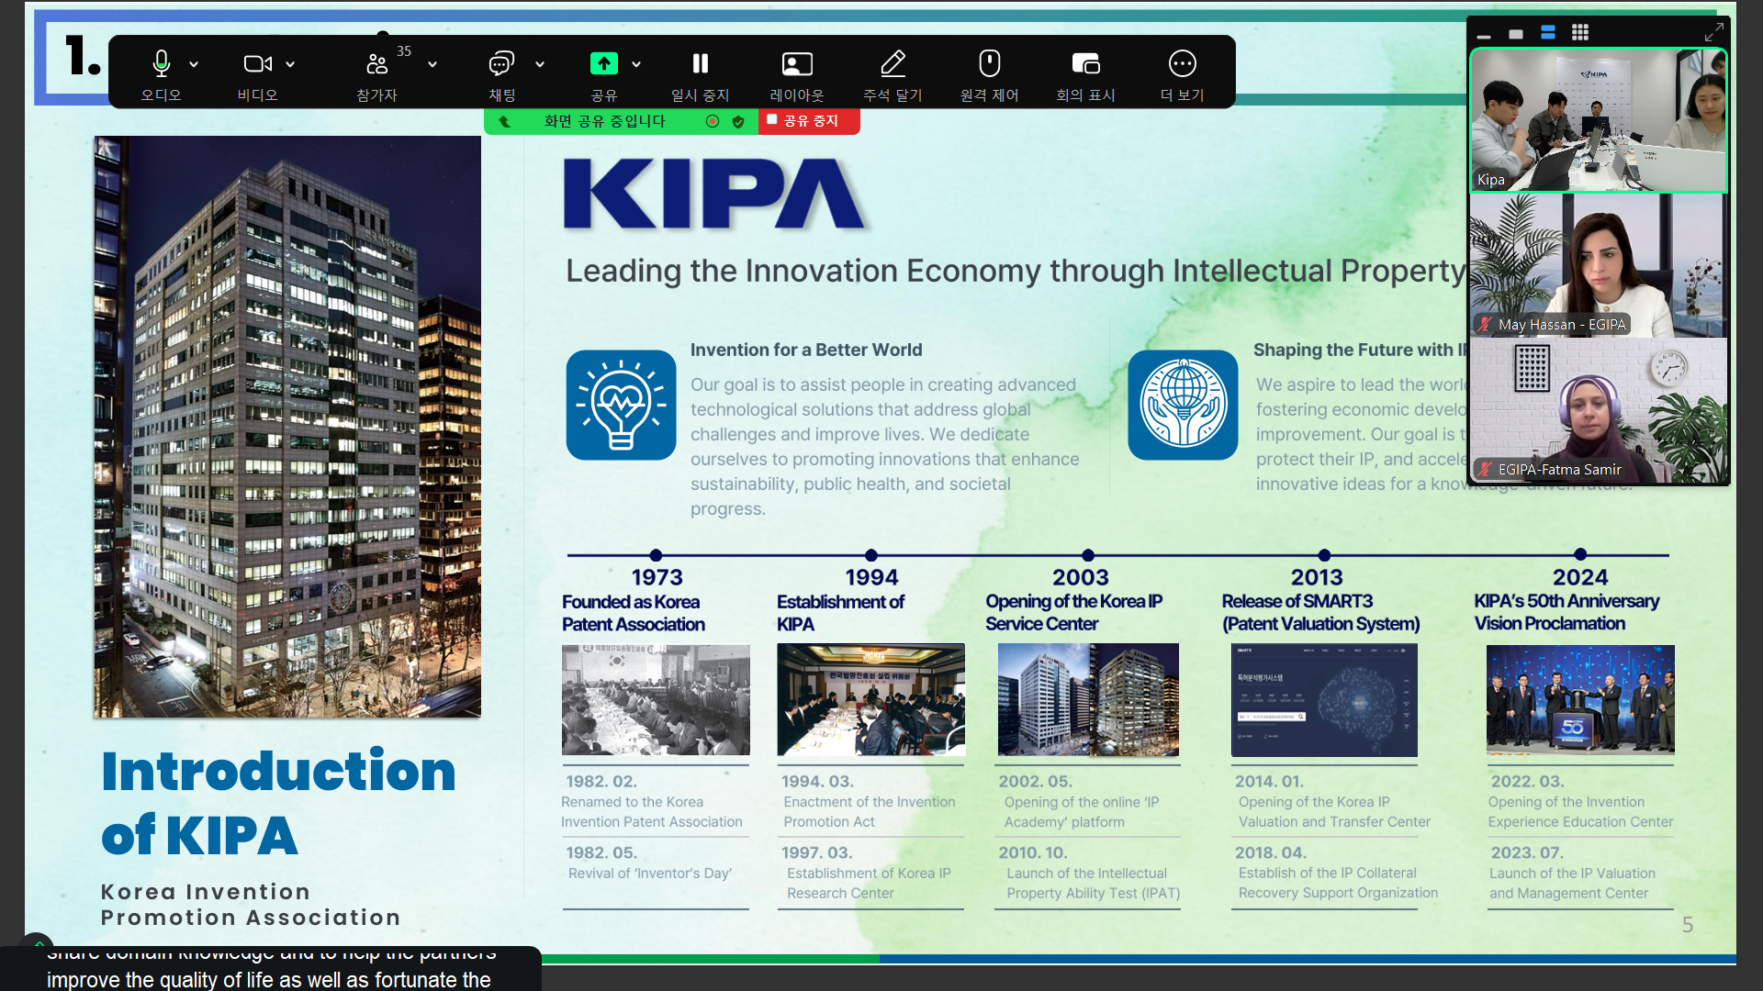
Task: Click the red Stop Share button
Action: point(808,121)
